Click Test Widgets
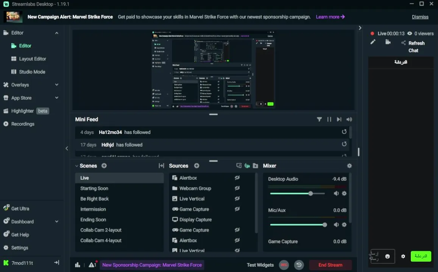The height and width of the screenshot is (272, 438). point(260,265)
